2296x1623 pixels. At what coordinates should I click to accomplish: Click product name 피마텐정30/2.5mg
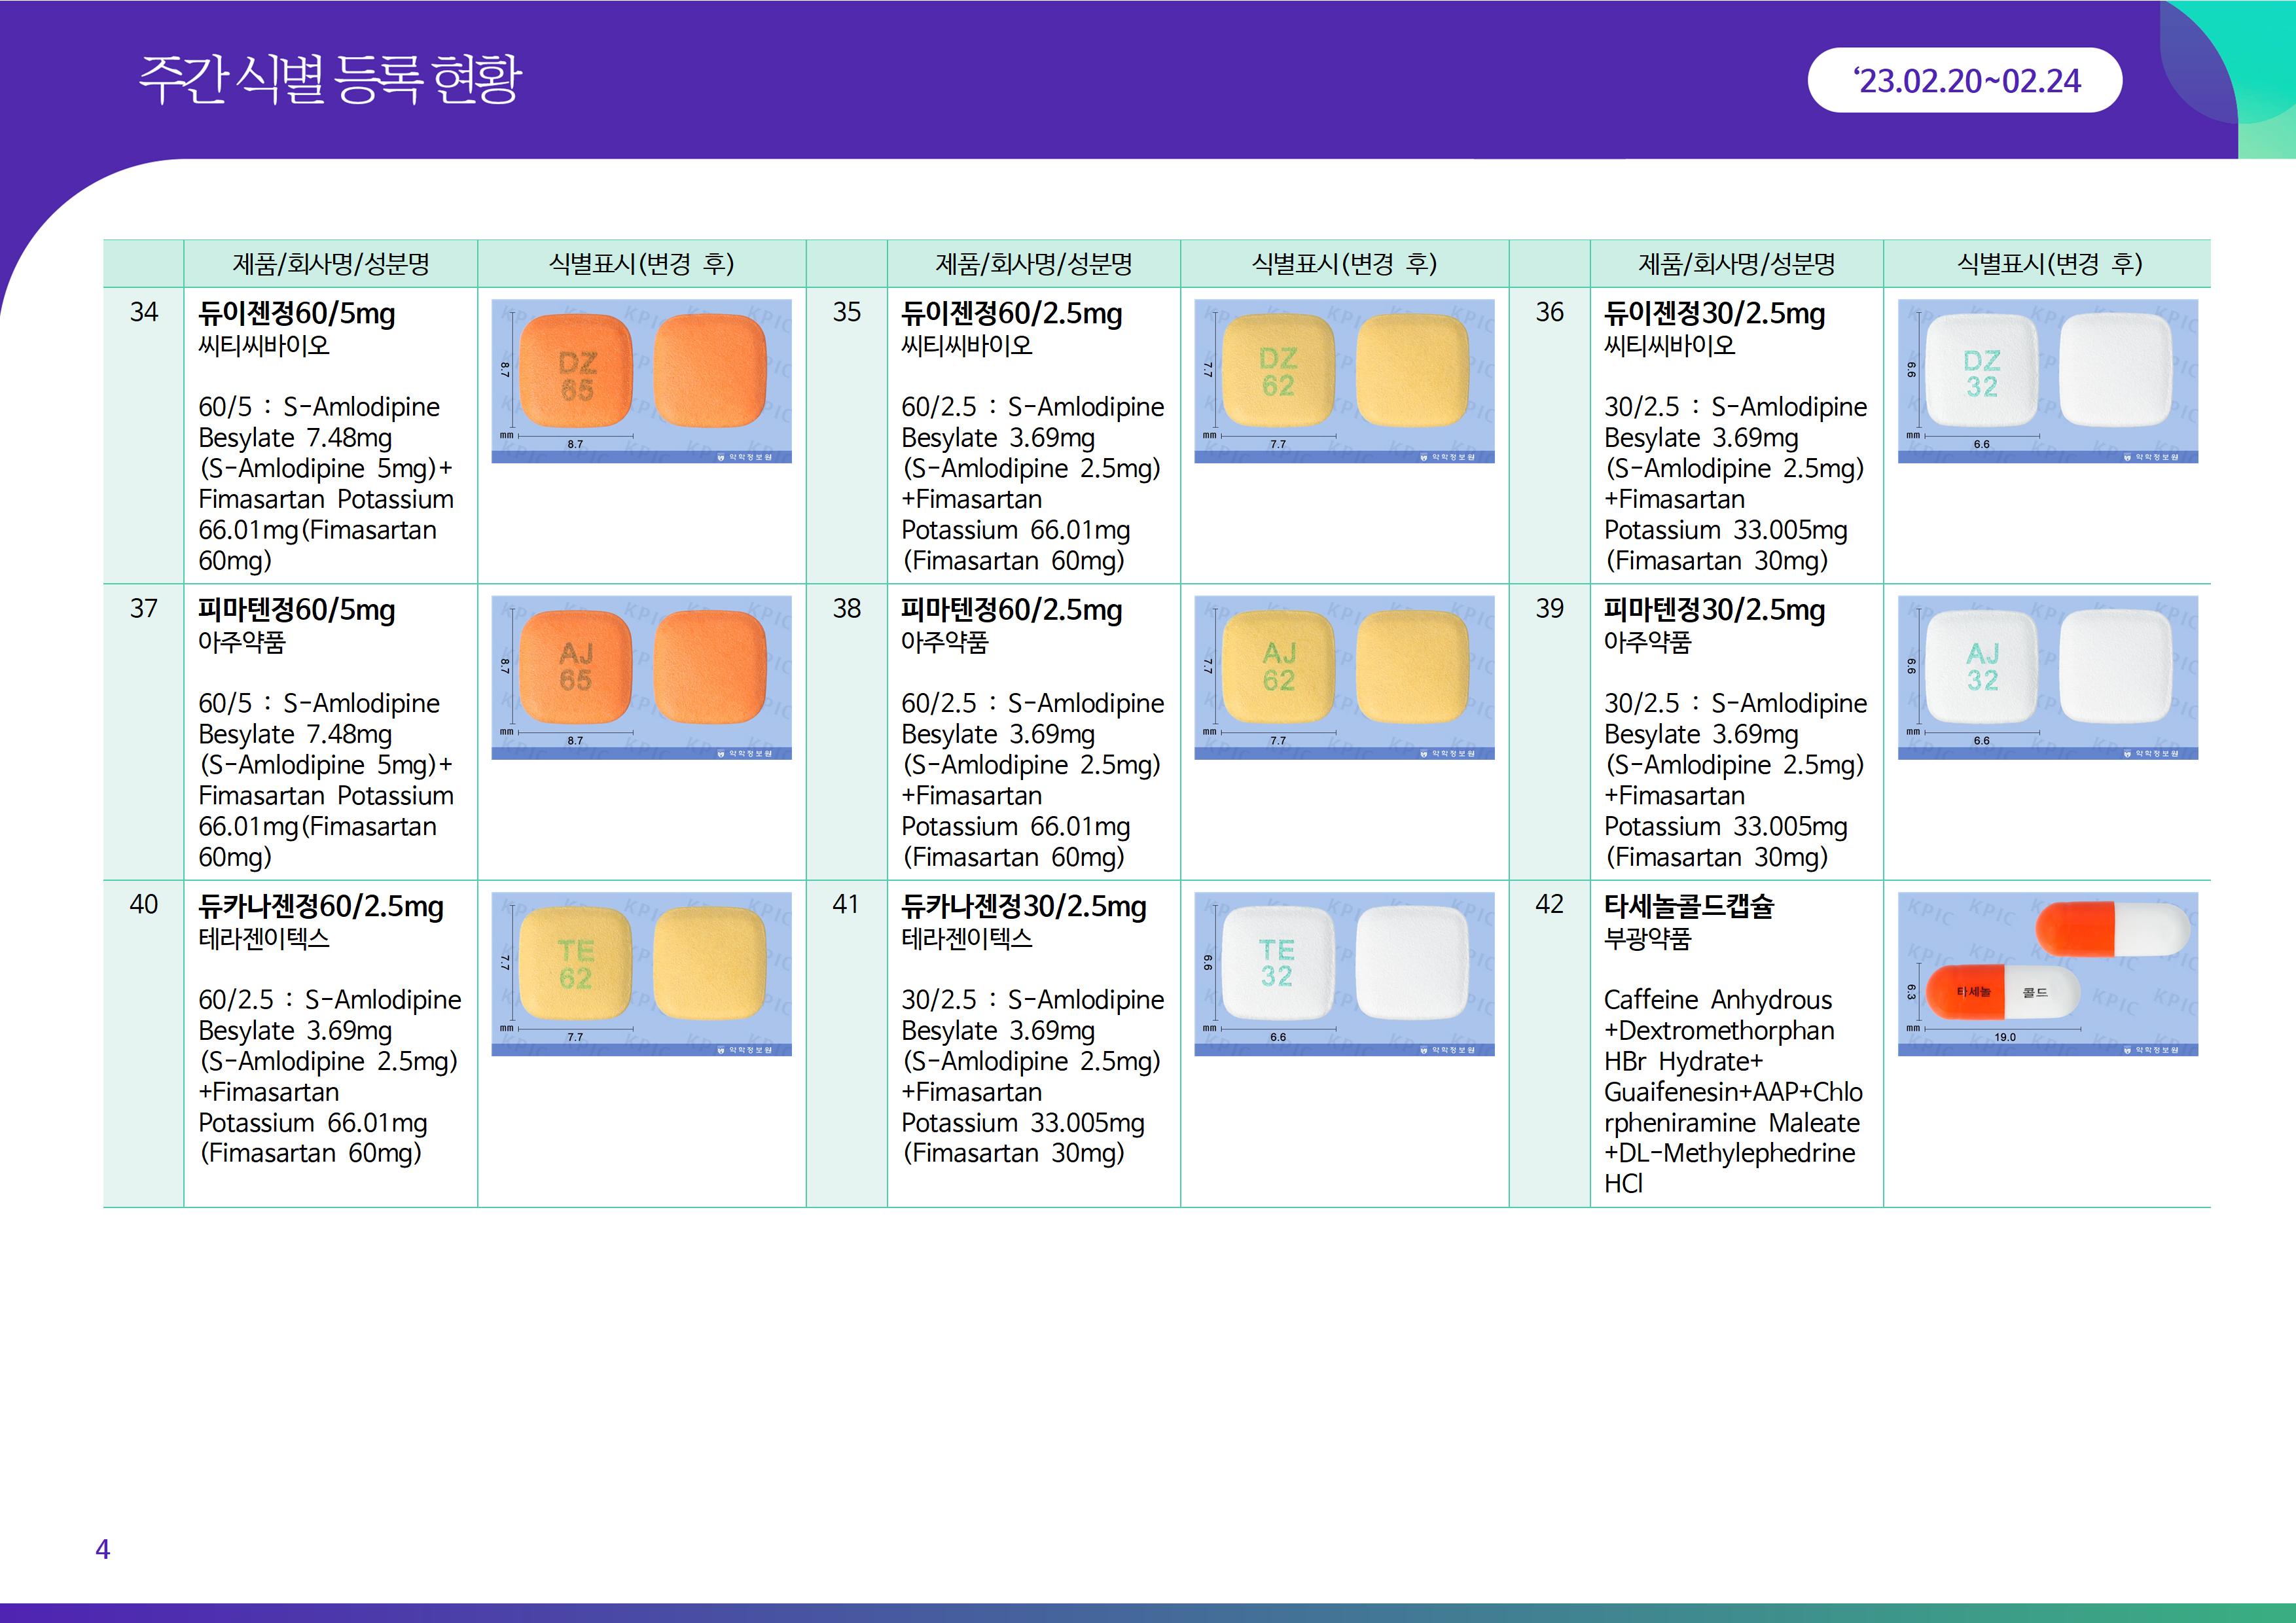pyautogui.click(x=1714, y=610)
